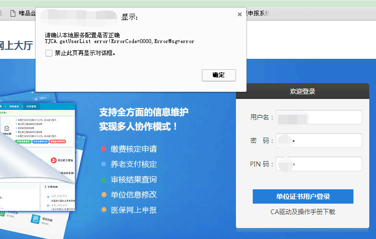376x239 pixels.
Task: Click the blue dot beside 养老支付核定
Action: (x=104, y=164)
